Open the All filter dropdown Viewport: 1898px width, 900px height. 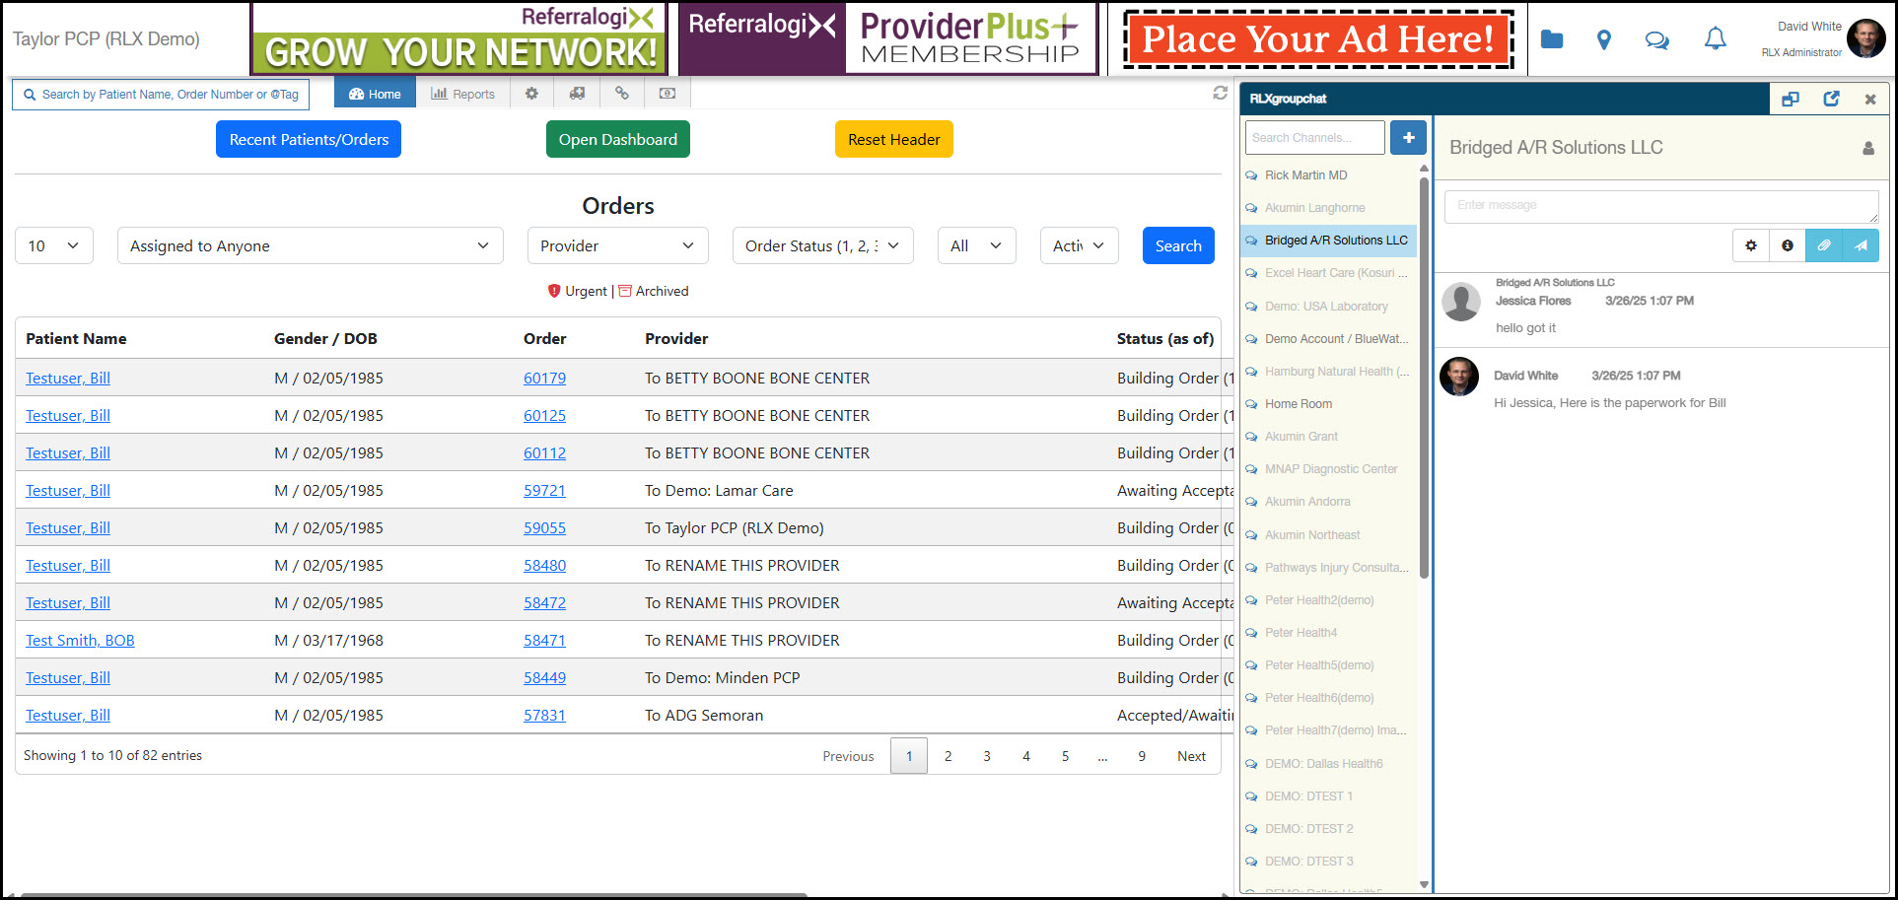(x=977, y=245)
